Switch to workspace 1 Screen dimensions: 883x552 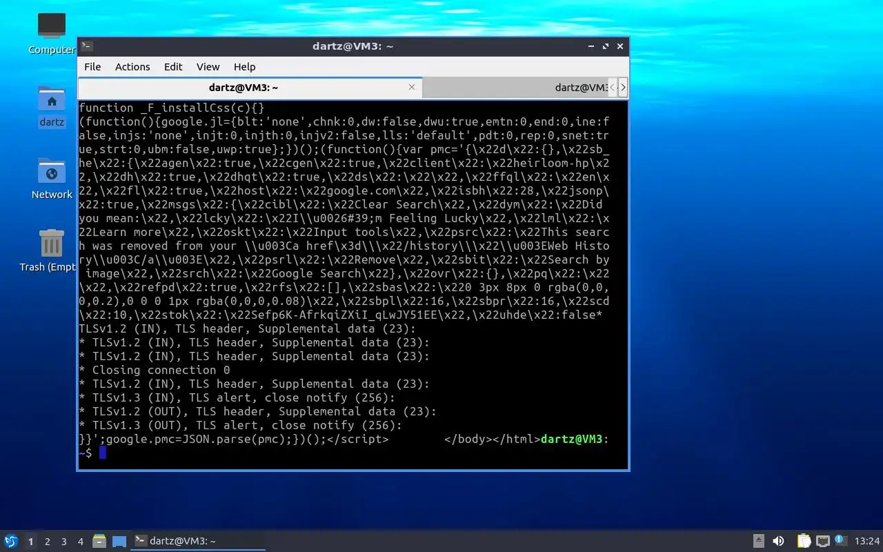point(30,542)
